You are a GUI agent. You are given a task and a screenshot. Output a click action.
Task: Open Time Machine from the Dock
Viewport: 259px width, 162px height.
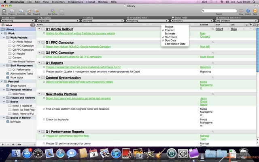pos(172,153)
